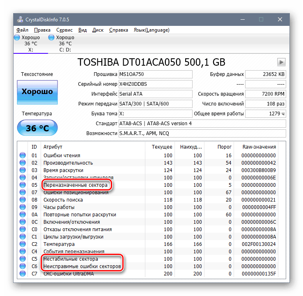Click the blue health icon above X:

pyautogui.click(x=17, y=37)
